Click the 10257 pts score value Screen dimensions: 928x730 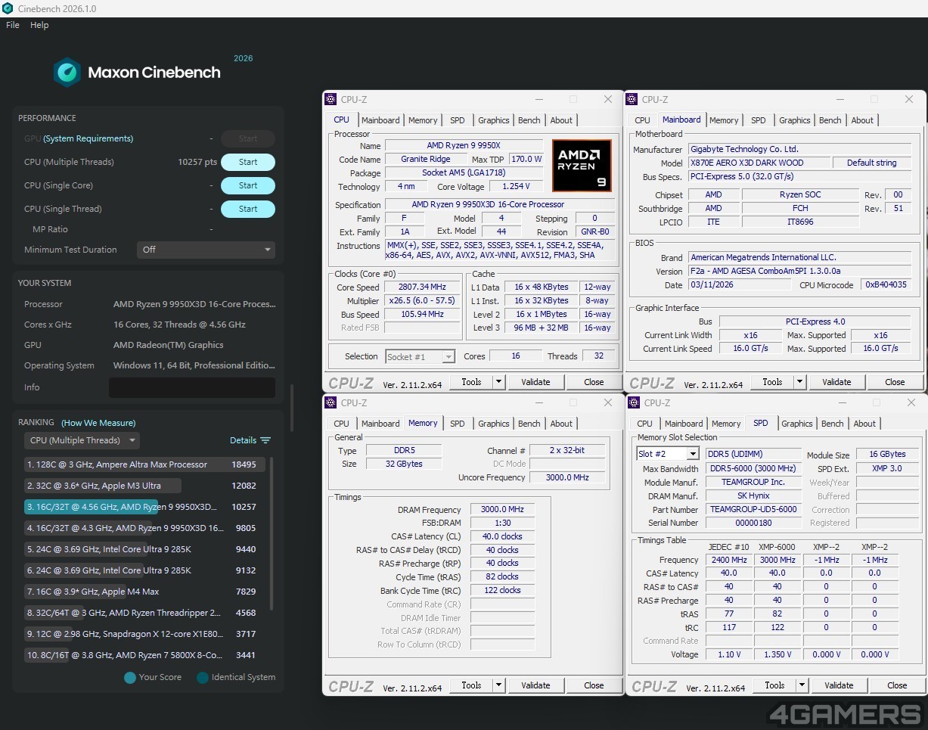click(197, 162)
